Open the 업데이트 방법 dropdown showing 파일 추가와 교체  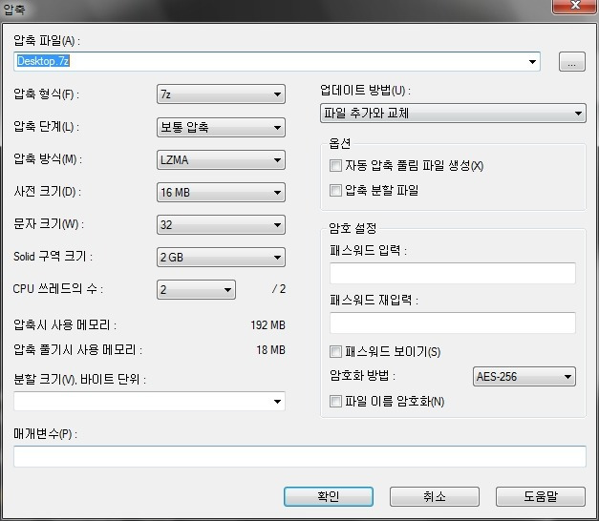tap(453, 113)
